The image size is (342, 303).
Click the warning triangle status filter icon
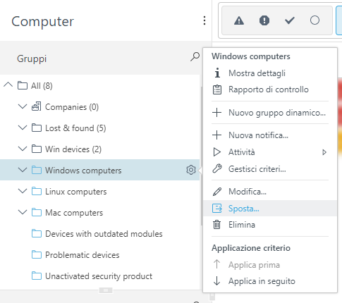coord(239,20)
